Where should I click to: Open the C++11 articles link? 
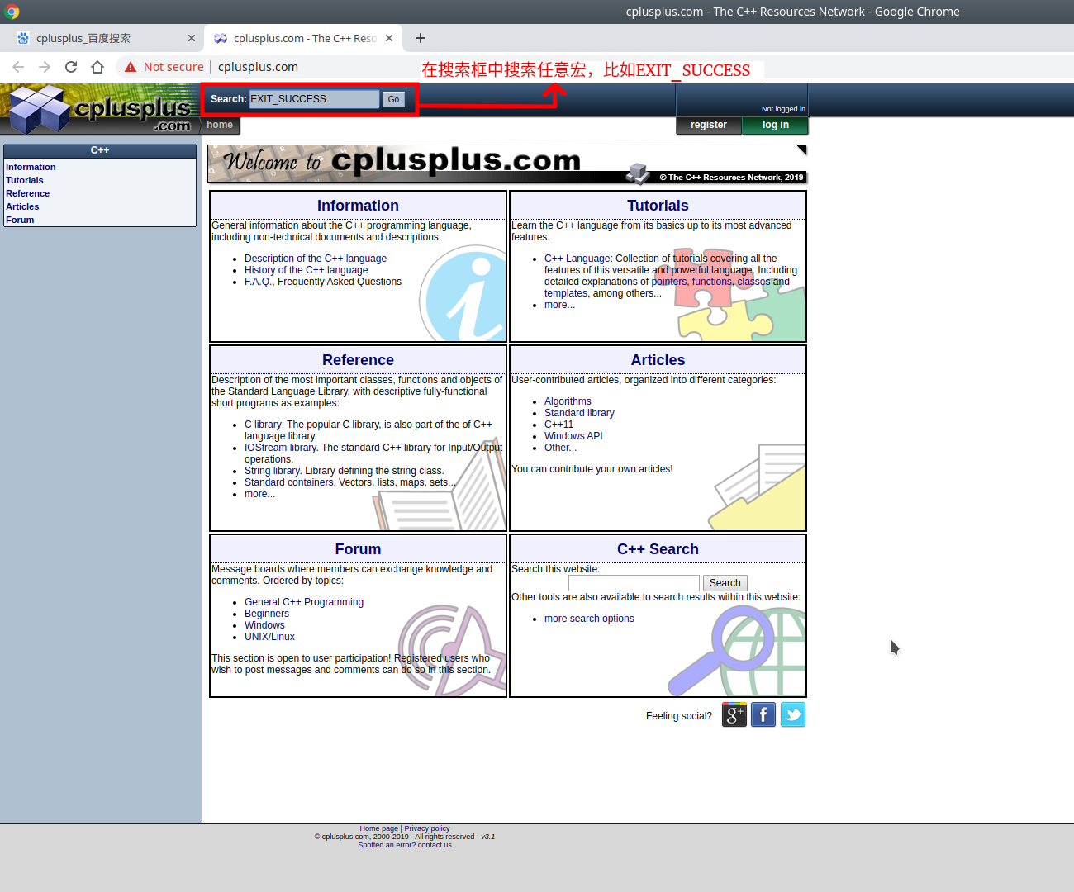pyautogui.click(x=558, y=425)
